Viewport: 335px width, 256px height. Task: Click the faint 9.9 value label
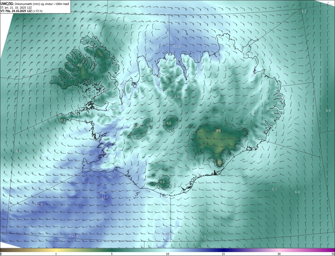(199, 173)
